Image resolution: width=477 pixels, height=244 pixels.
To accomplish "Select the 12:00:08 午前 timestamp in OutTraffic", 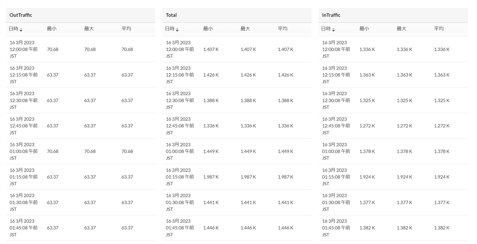I will coord(24,49).
